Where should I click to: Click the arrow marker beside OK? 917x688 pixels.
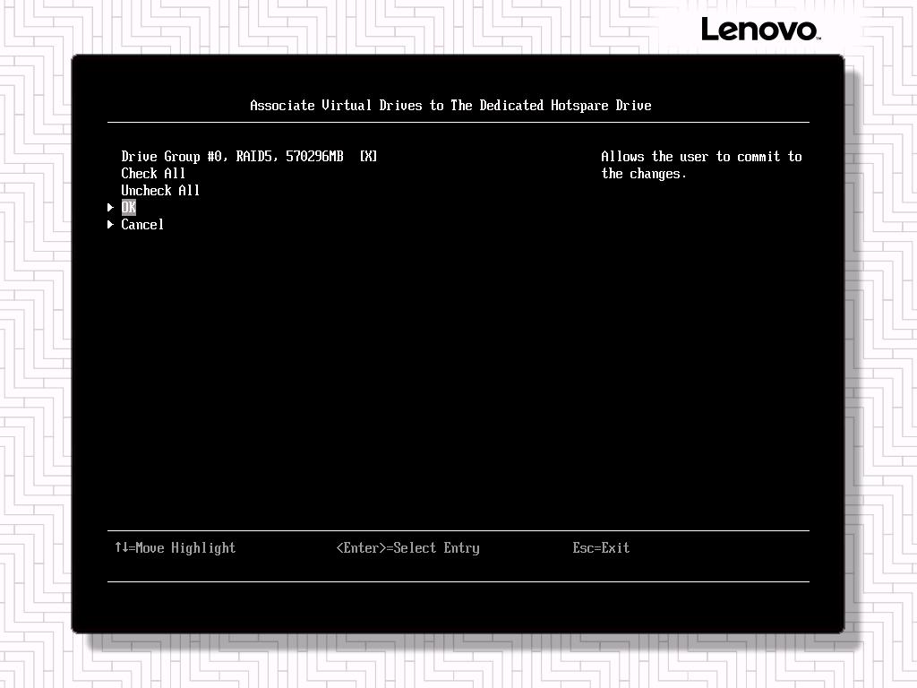pyautogui.click(x=110, y=207)
